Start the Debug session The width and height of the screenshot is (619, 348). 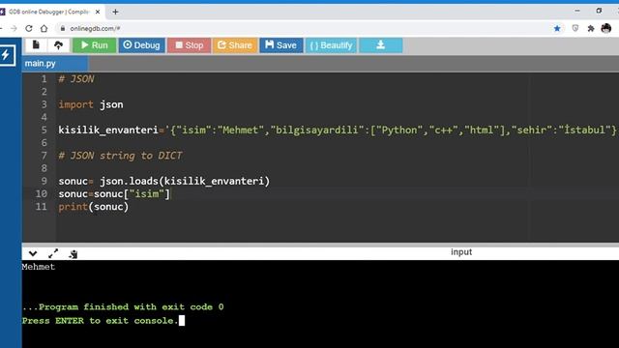click(x=142, y=45)
